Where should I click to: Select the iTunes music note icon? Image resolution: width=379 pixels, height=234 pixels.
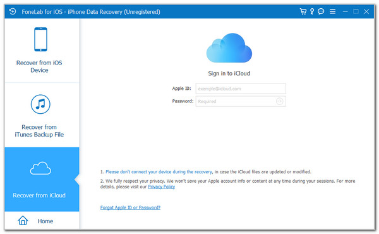tap(40, 104)
